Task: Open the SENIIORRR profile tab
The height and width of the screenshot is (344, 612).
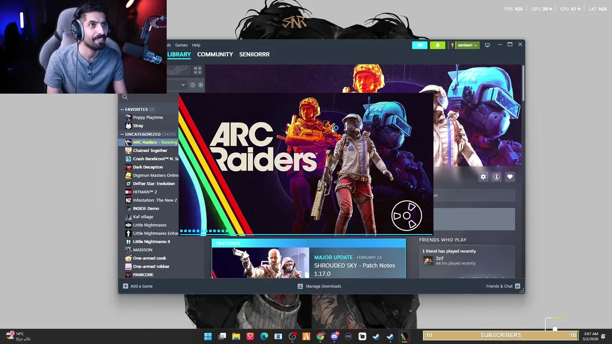Action: coord(254,54)
